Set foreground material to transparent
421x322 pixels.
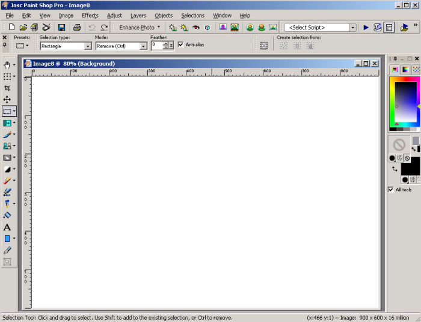407,158
